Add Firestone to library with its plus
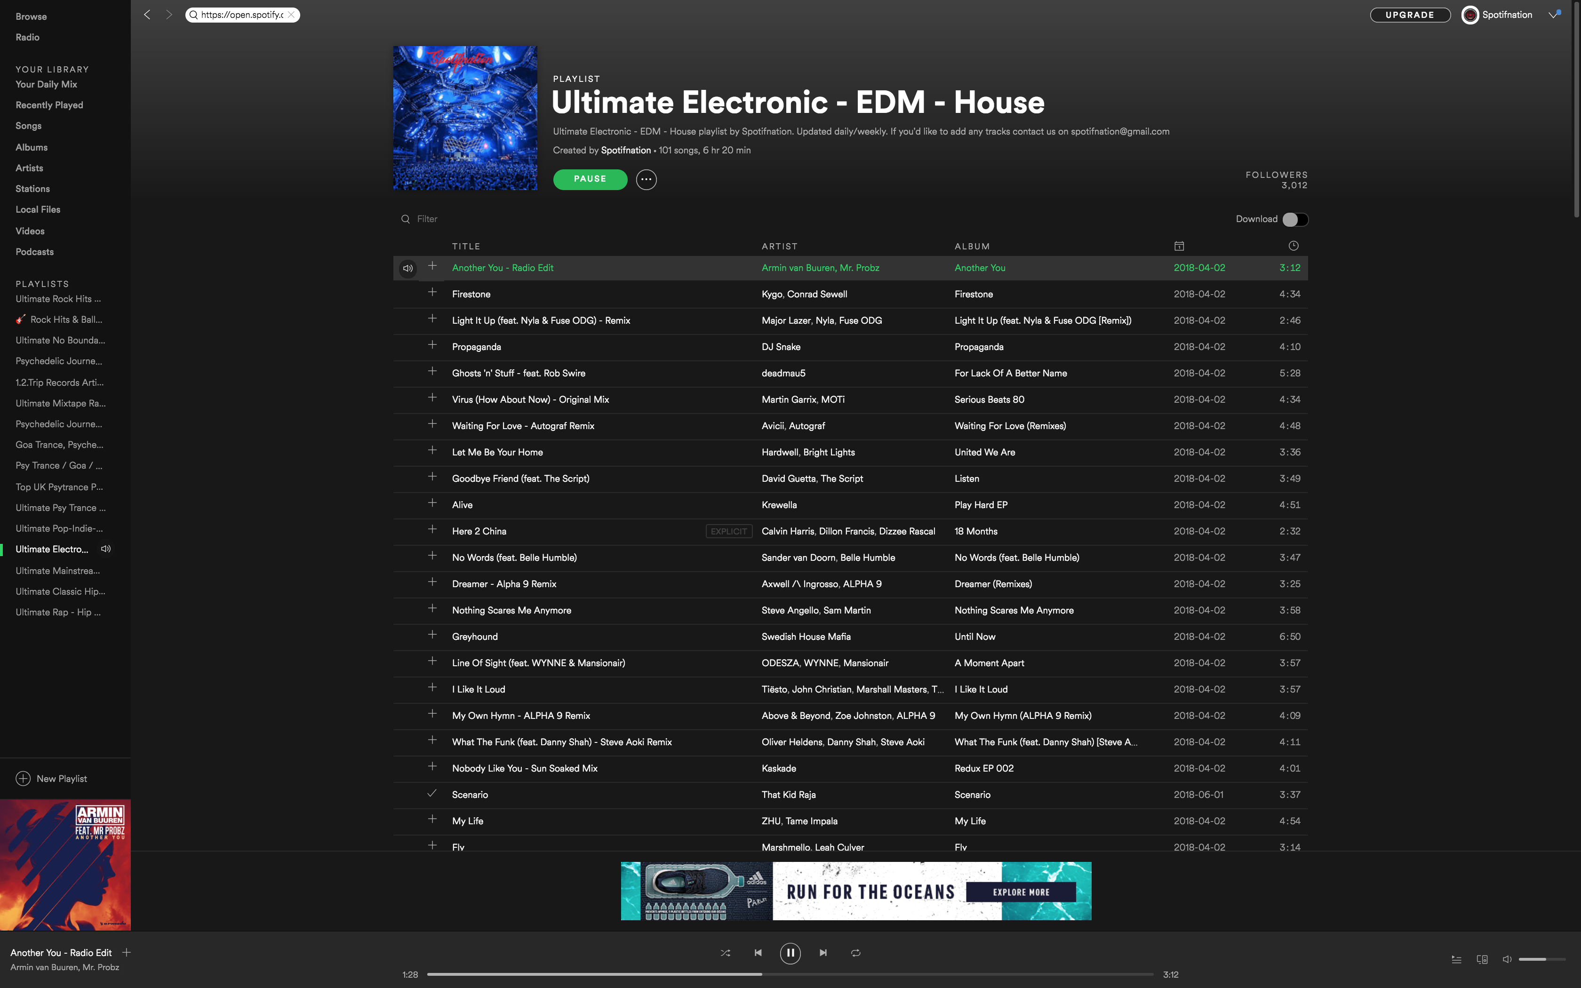This screenshot has width=1581, height=988. [x=432, y=293]
